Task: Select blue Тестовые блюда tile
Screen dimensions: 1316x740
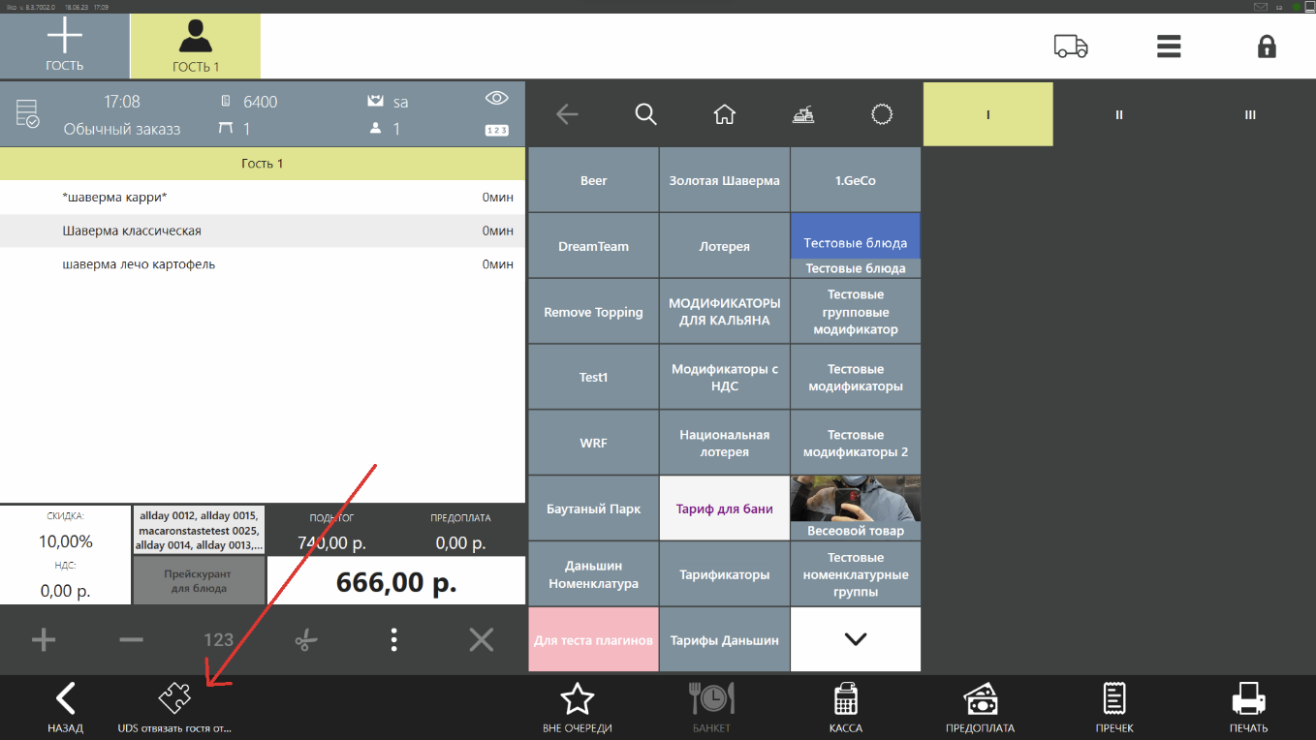Action: [856, 246]
